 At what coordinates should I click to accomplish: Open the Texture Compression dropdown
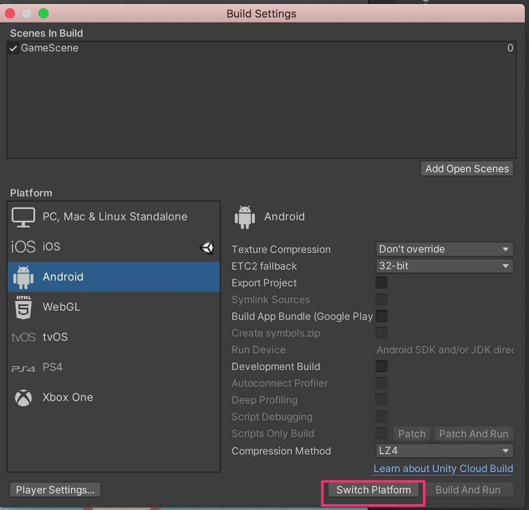point(444,249)
